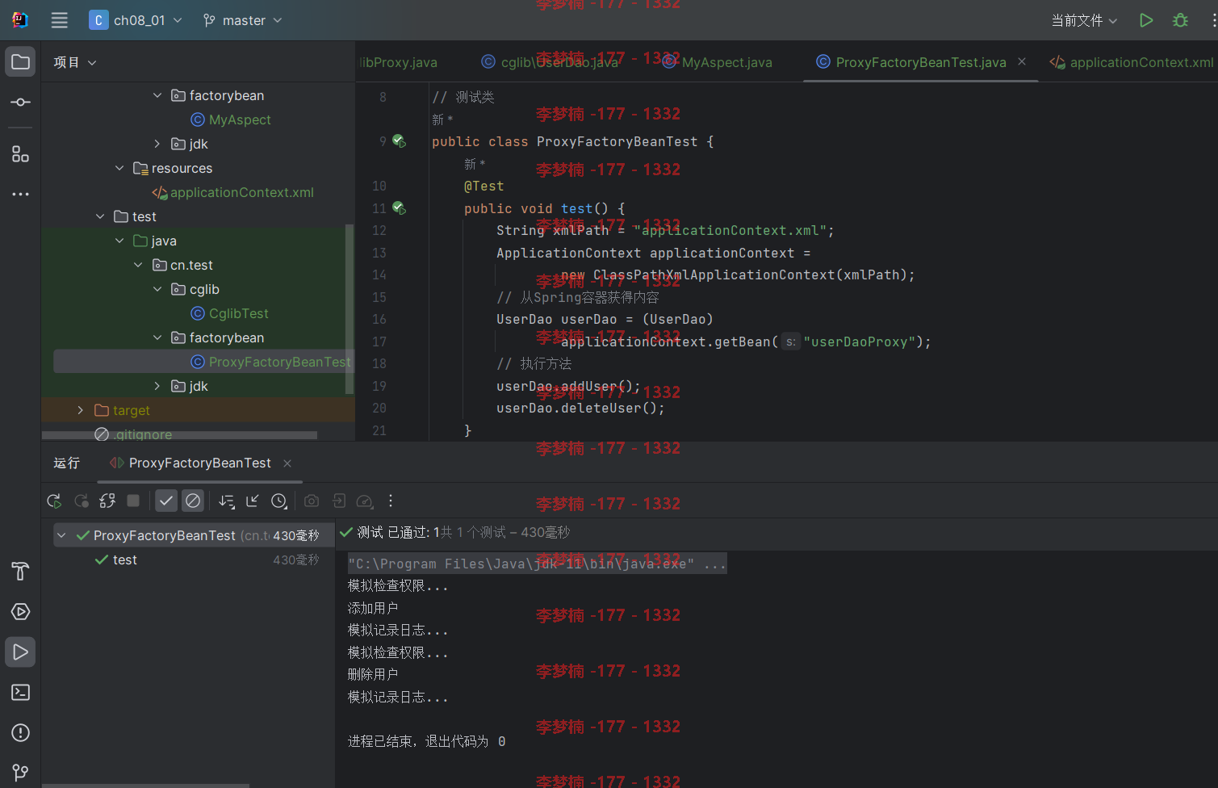Click ellipsis at end of console command line

pyautogui.click(x=715, y=564)
